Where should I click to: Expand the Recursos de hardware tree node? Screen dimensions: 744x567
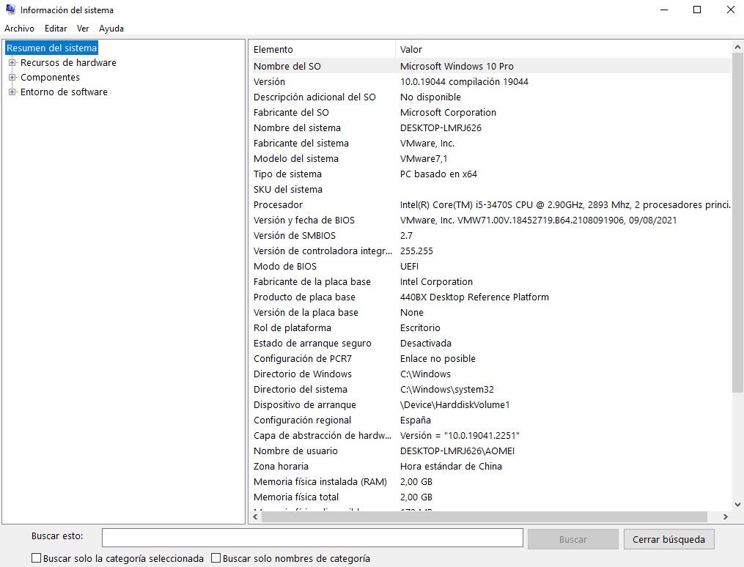(x=12, y=62)
